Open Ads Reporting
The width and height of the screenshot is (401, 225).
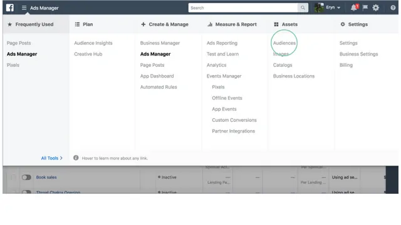pos(222,43)
